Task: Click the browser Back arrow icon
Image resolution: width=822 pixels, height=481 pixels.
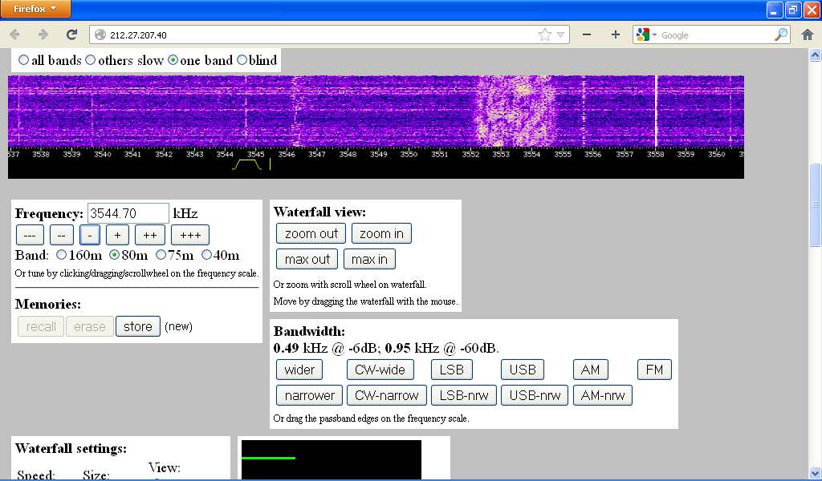Action: click(14, 34)
